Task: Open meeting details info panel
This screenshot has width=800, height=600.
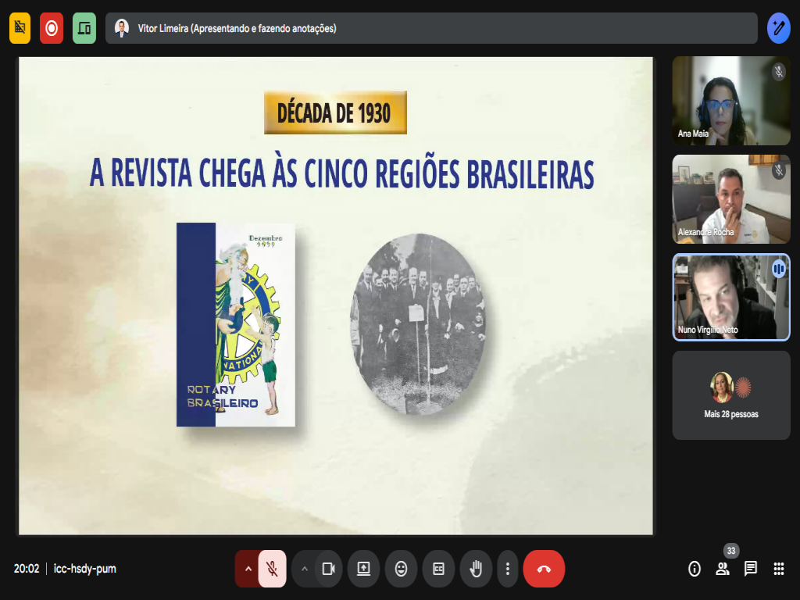Action: (695, 569)
